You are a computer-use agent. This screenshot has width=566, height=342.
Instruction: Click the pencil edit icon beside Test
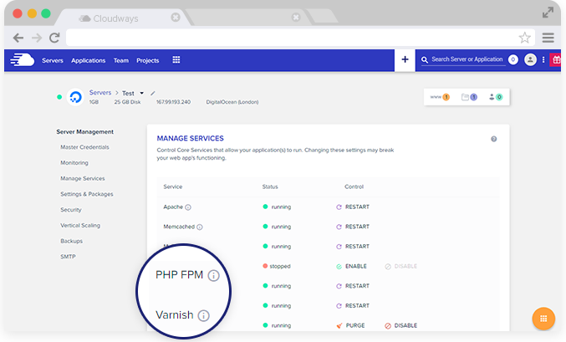click(153, 93)
